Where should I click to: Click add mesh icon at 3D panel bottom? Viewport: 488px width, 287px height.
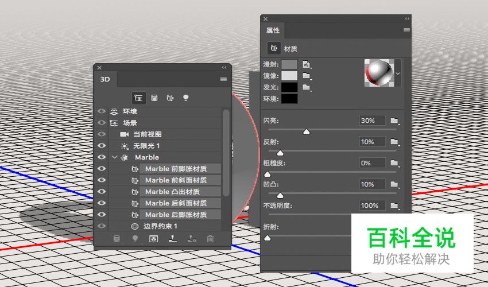click(x=117, y=239)
